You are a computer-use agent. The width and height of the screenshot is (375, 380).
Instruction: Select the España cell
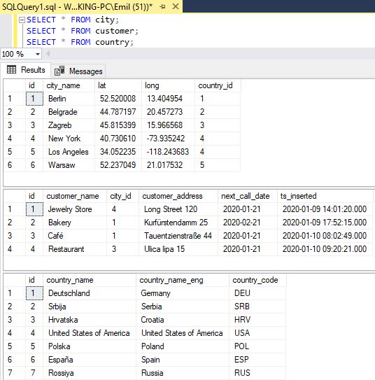click(90, 360)
